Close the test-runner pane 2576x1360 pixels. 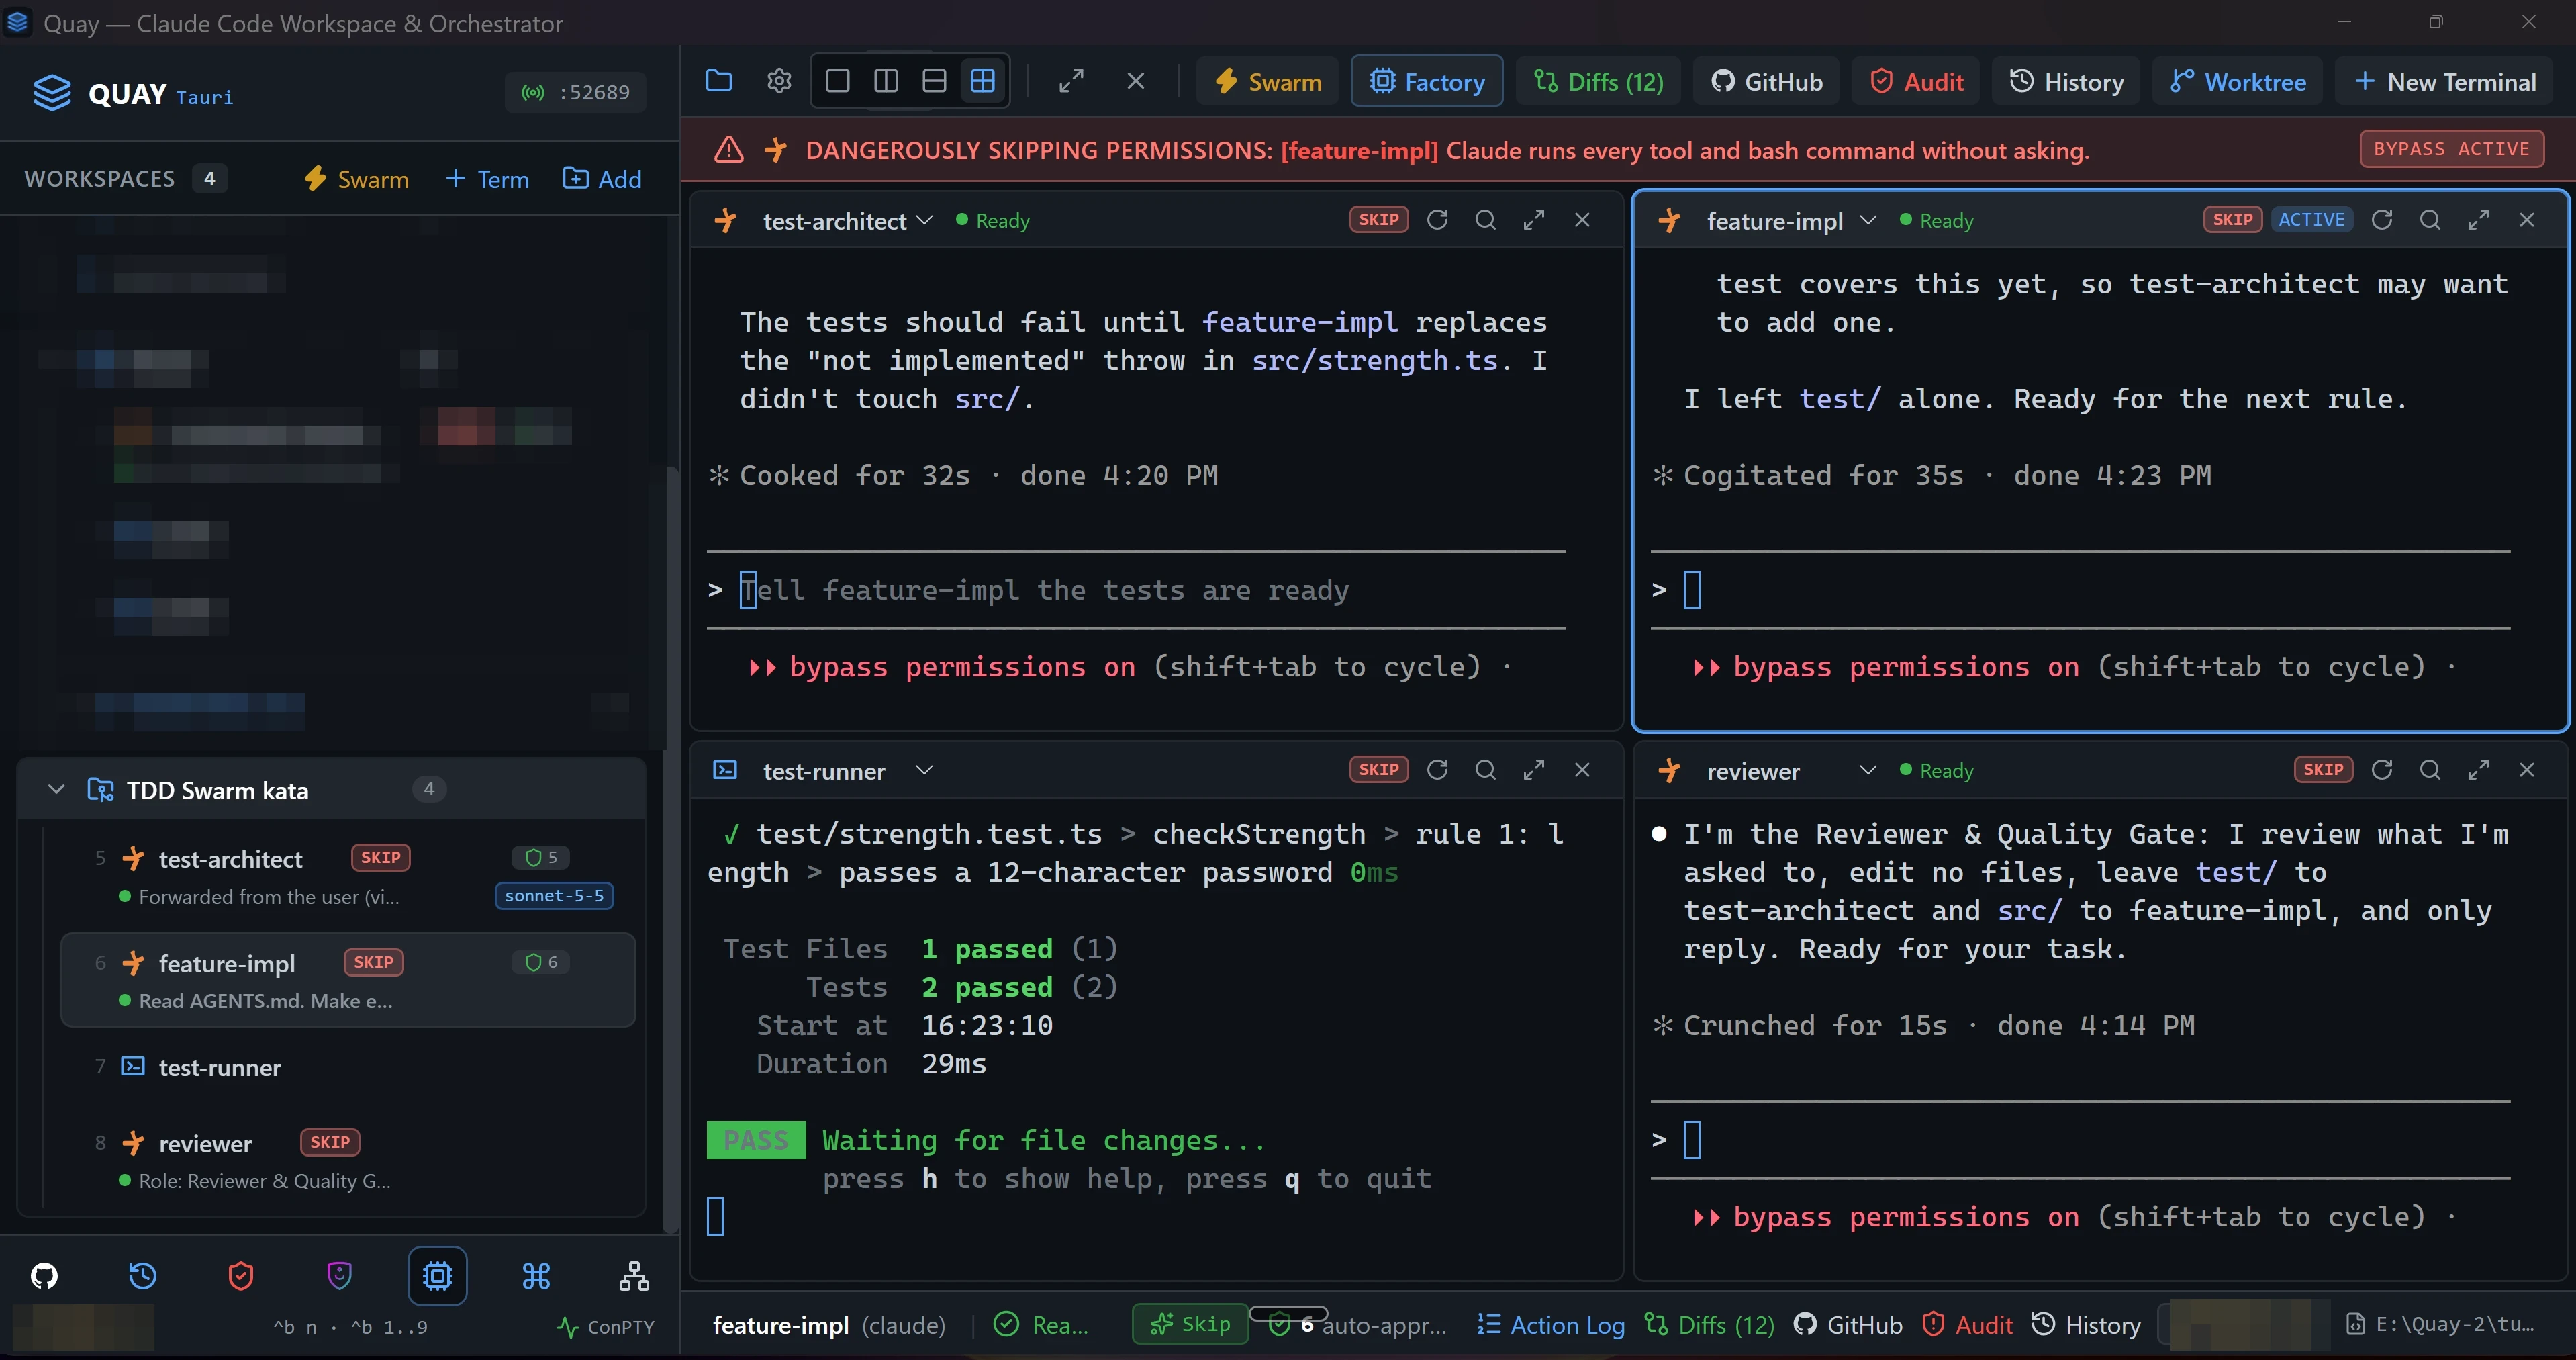[1582, 770]
